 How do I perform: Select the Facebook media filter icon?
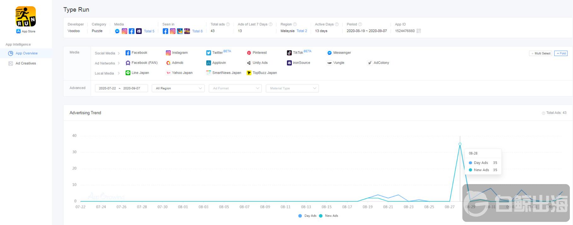[128, 53]
